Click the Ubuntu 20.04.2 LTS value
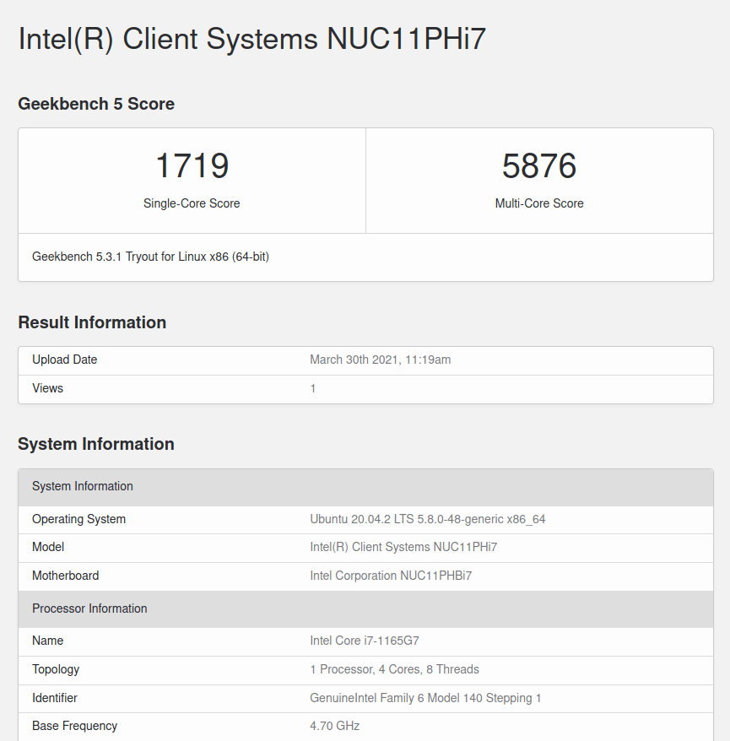The width and height of the screenshot is (730, 741). coord(428,519)
